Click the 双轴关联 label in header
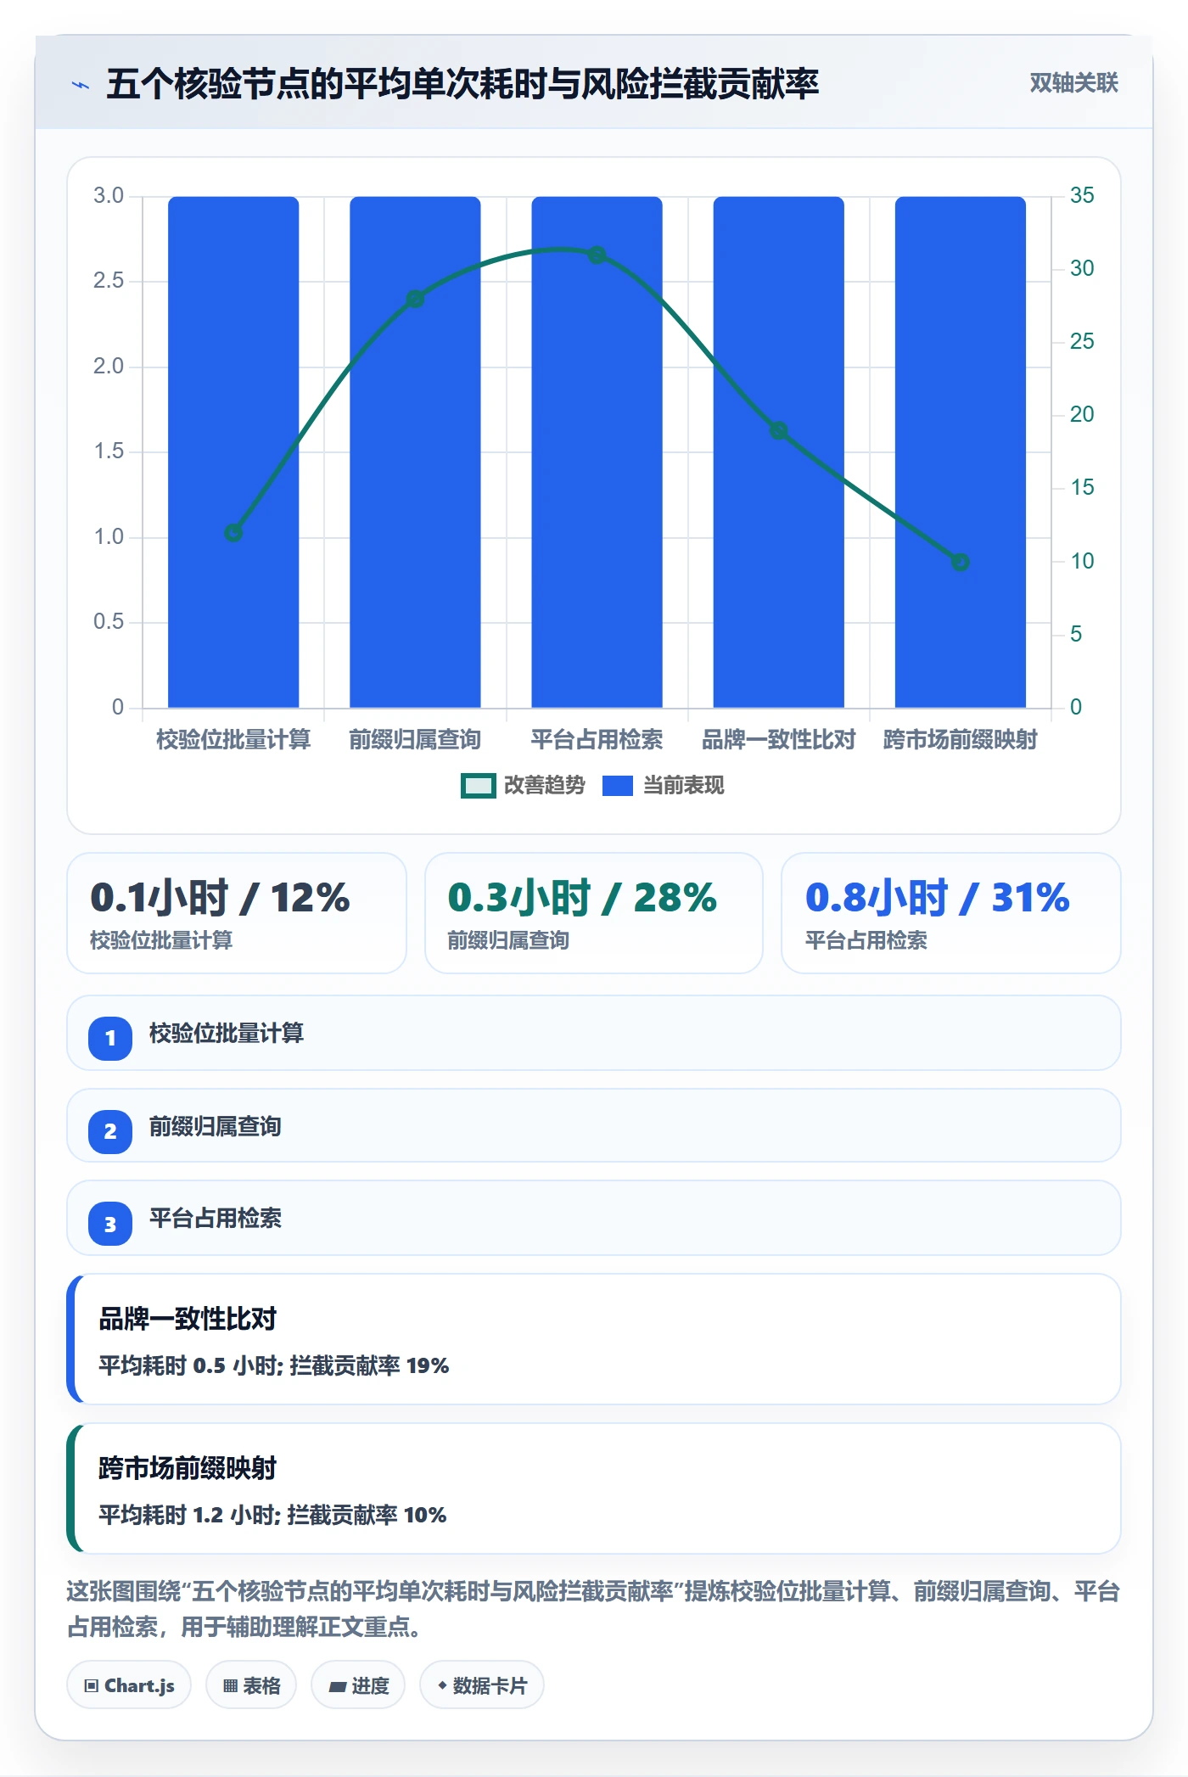 [x=1073, y=83]
